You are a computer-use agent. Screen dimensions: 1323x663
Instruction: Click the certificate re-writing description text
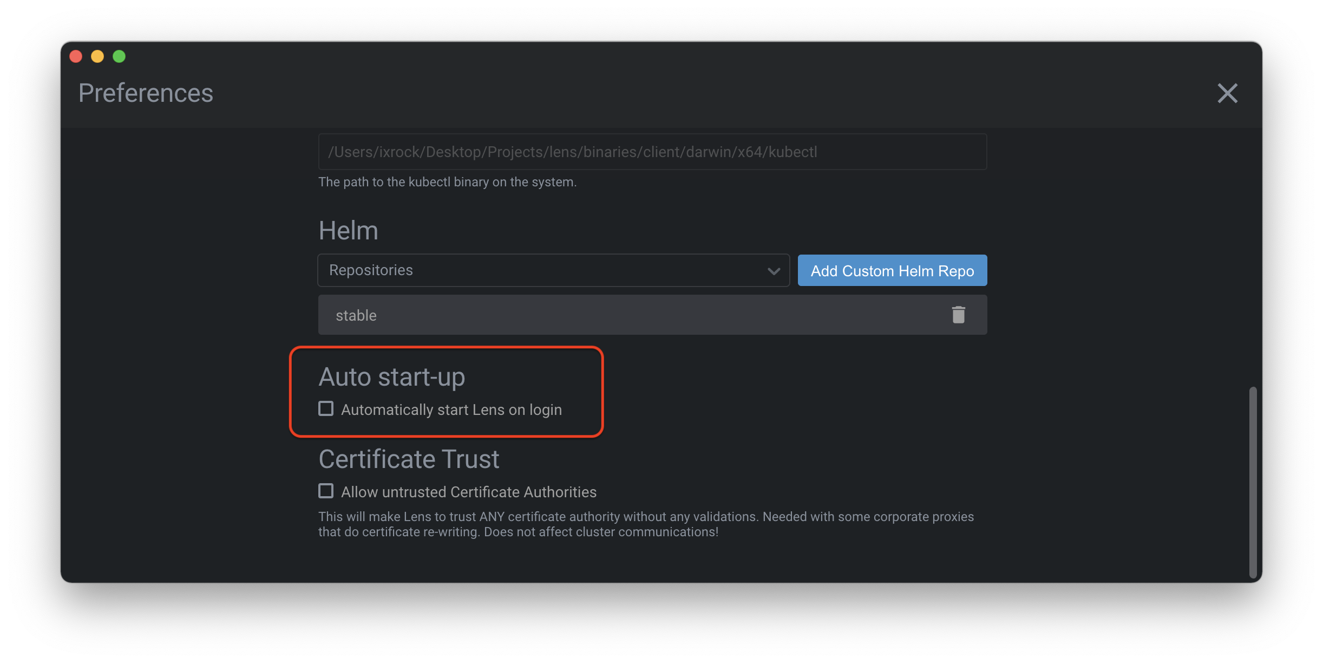click(644, 524)
